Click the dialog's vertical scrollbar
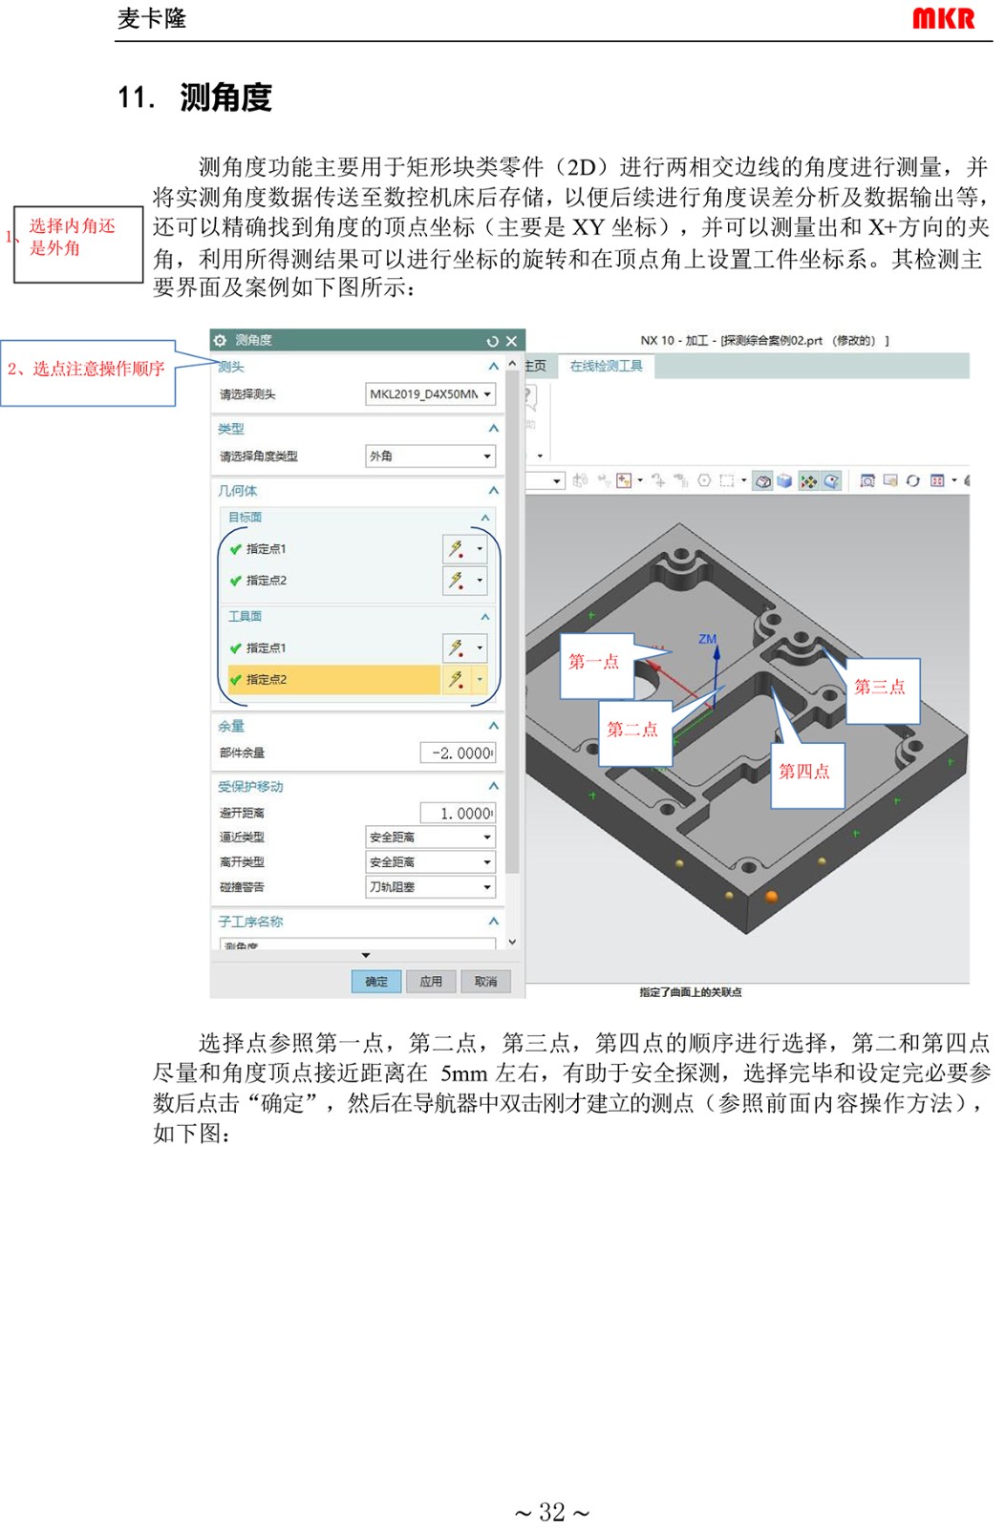 click(x=512, y=621)
